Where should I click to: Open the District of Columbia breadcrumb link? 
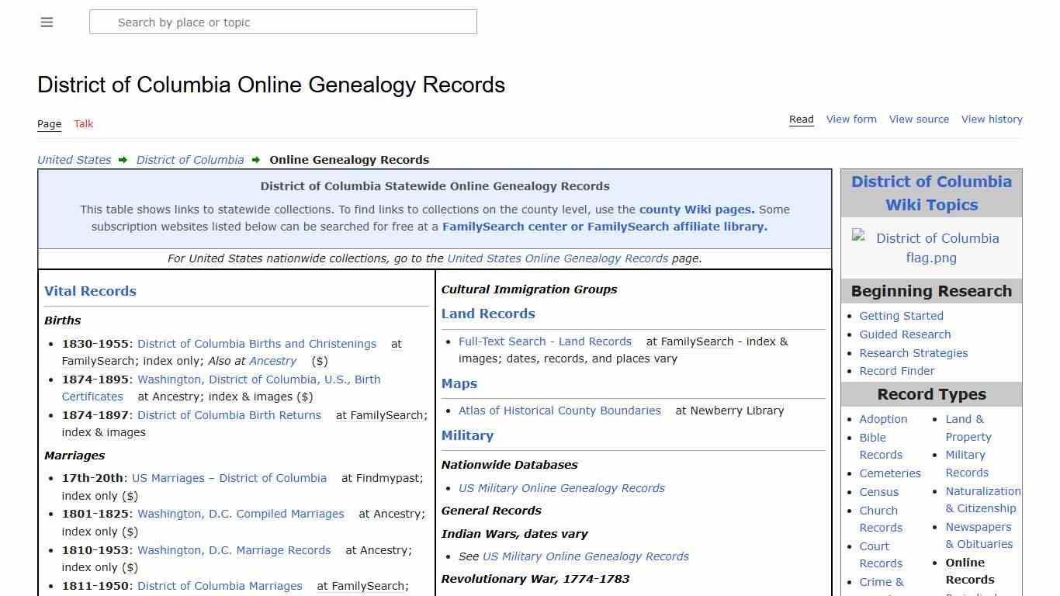coord(189,160)
